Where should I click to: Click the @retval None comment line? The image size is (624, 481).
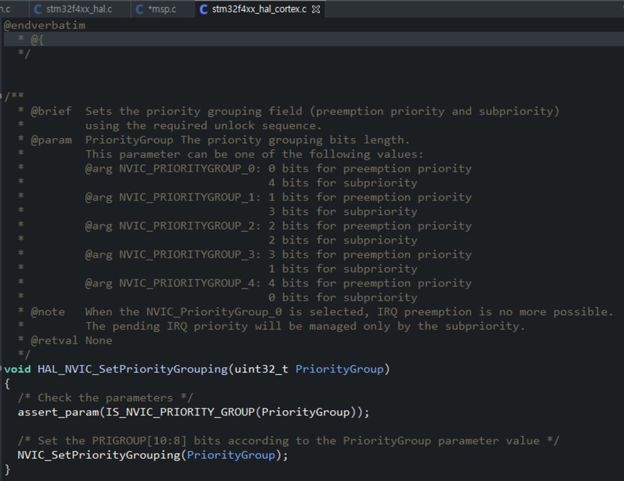[x=71, y=341]
